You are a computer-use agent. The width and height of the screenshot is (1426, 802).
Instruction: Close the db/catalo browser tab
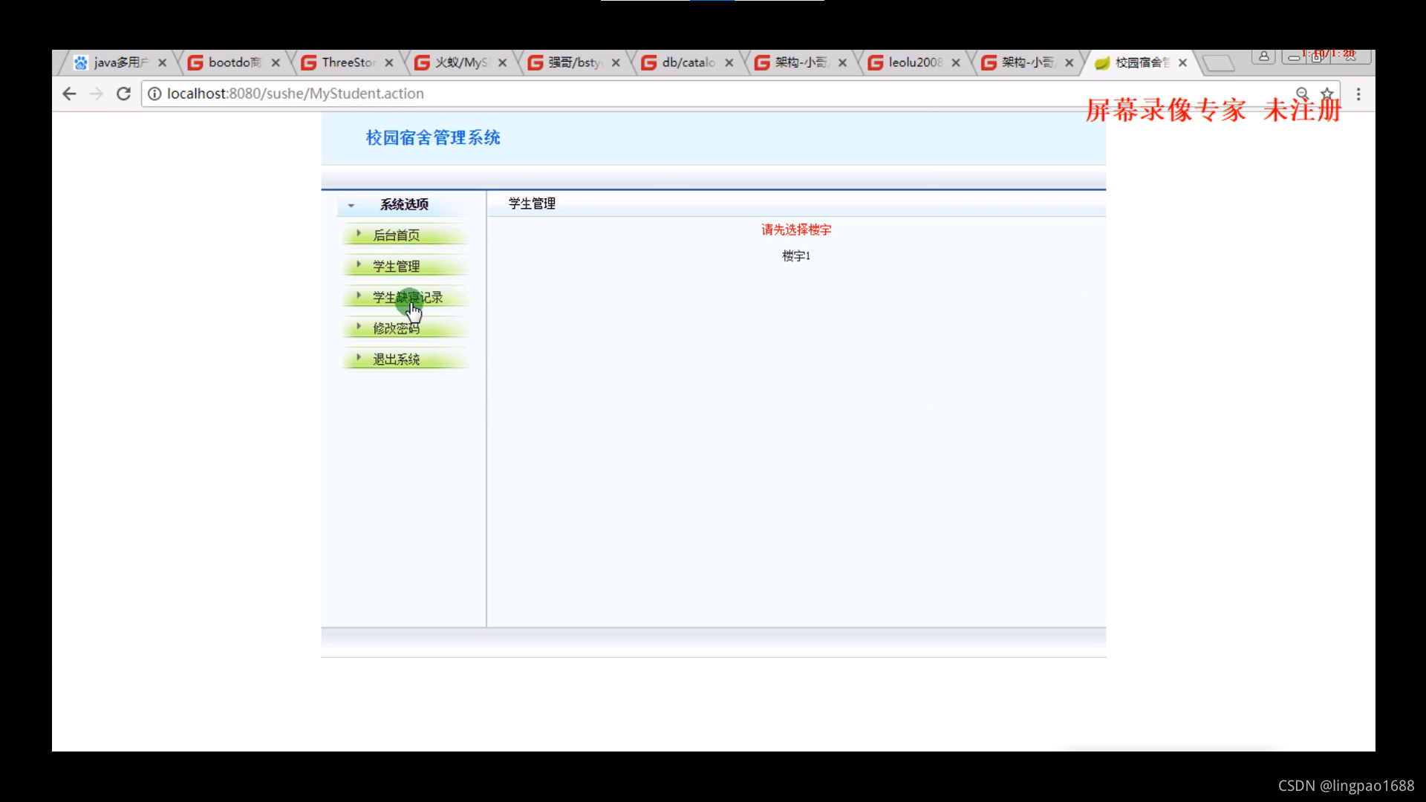coord(729,63)
